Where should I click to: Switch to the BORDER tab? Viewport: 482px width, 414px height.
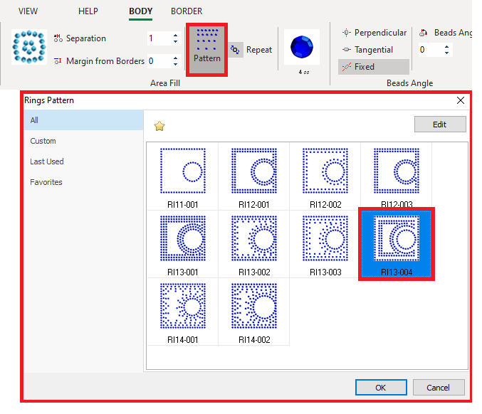point(187,11)
